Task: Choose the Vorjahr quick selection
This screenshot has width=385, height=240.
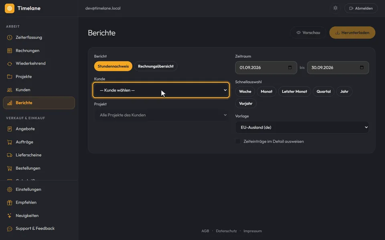Action: pos(246,103)
